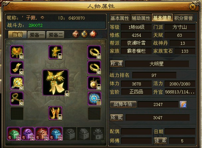Switch to 预备二 equipment set
The height and width of the screenshot is (148, 202).
(x=55, y=35)
